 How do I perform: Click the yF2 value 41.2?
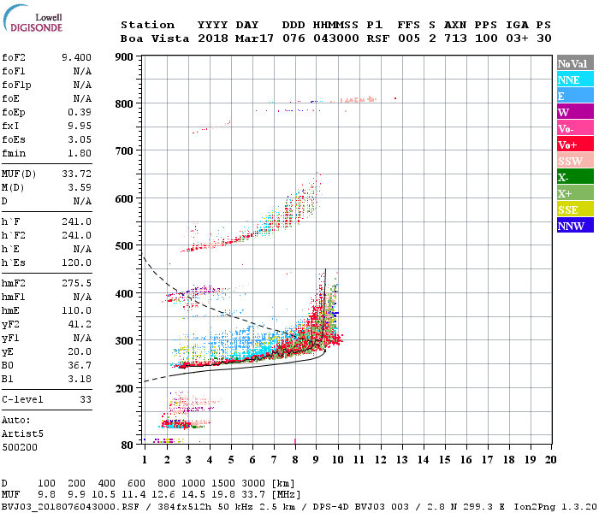[x=80, y=324]
